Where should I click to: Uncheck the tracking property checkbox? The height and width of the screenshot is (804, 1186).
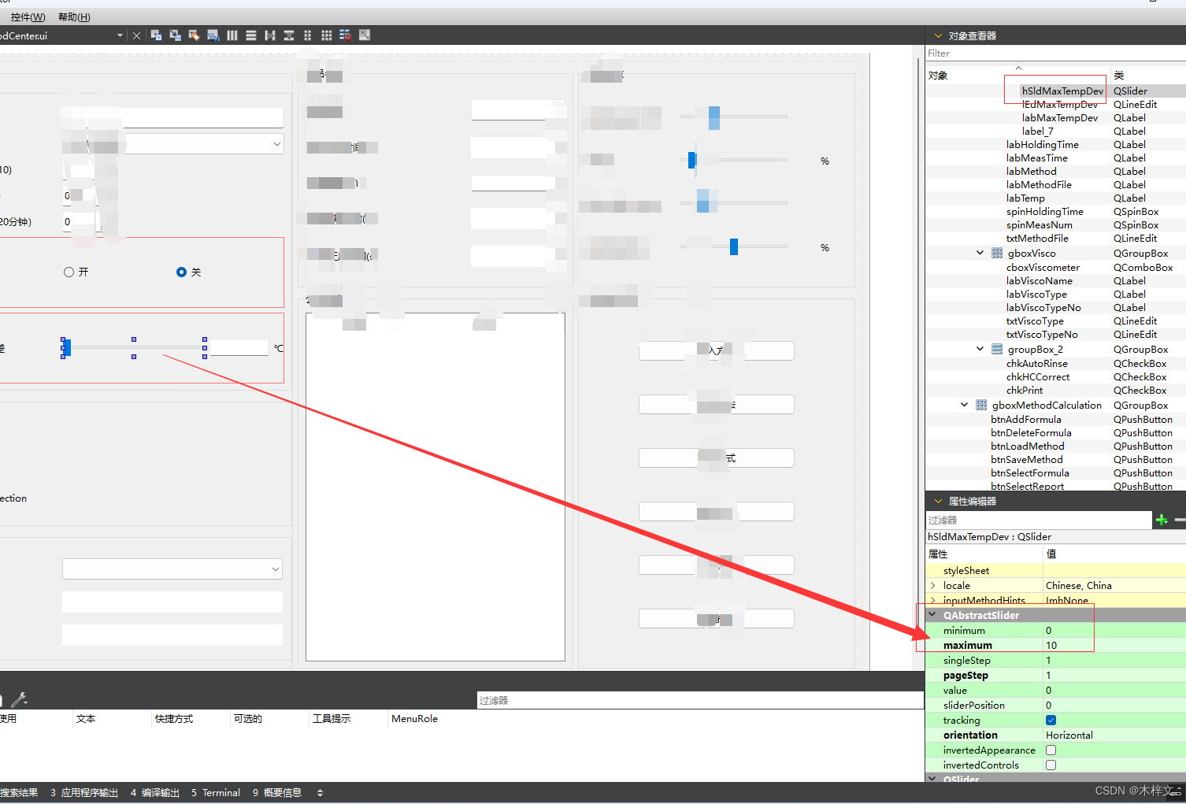coord(1051,720)
